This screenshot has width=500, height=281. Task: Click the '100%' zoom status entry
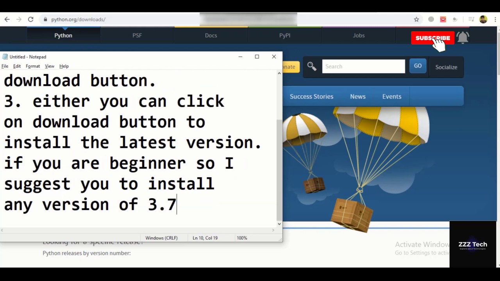click(242, 238)
